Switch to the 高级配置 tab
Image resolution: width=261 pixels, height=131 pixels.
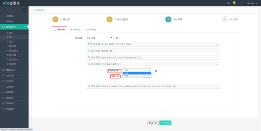(x=91, y=30)
